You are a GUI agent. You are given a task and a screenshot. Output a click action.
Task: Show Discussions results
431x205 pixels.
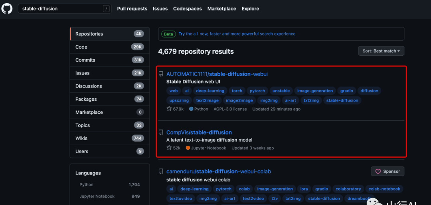[x=110, y=86]
